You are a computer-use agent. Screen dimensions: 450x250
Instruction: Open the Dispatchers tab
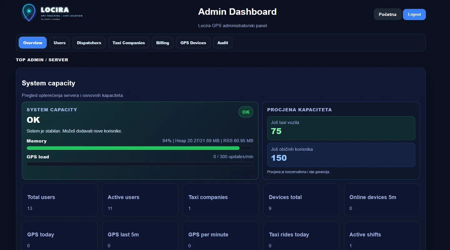[89, 43]
